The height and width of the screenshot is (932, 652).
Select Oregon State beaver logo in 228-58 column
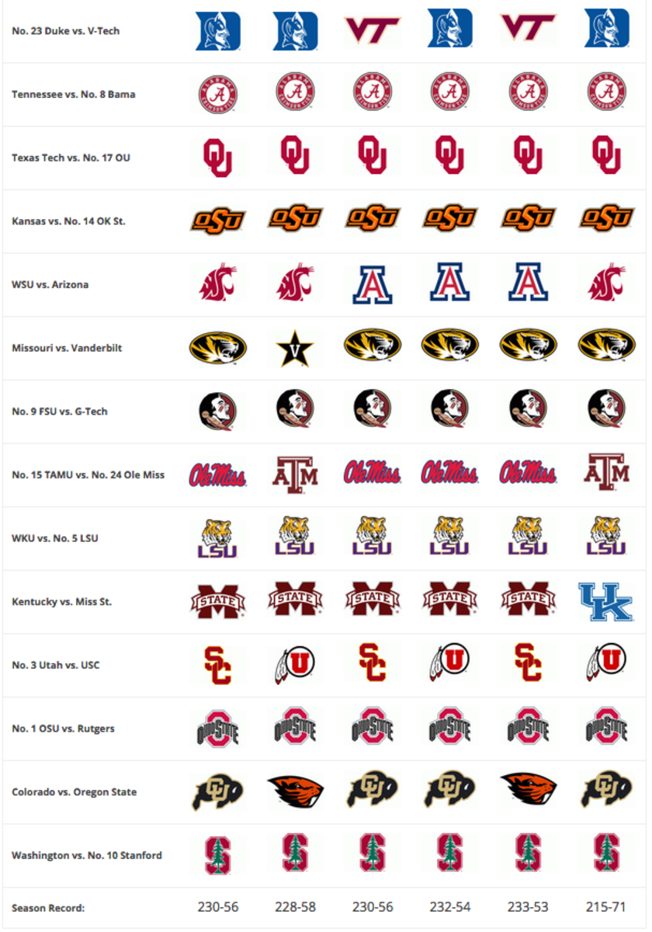(295, 792)
